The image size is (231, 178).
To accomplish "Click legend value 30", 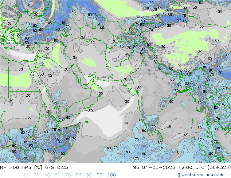I will click(x=36, y=175).
